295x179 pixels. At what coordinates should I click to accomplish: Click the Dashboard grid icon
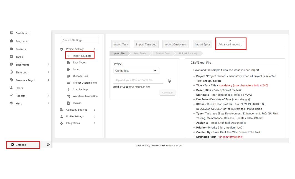click(x=11, y=33)
